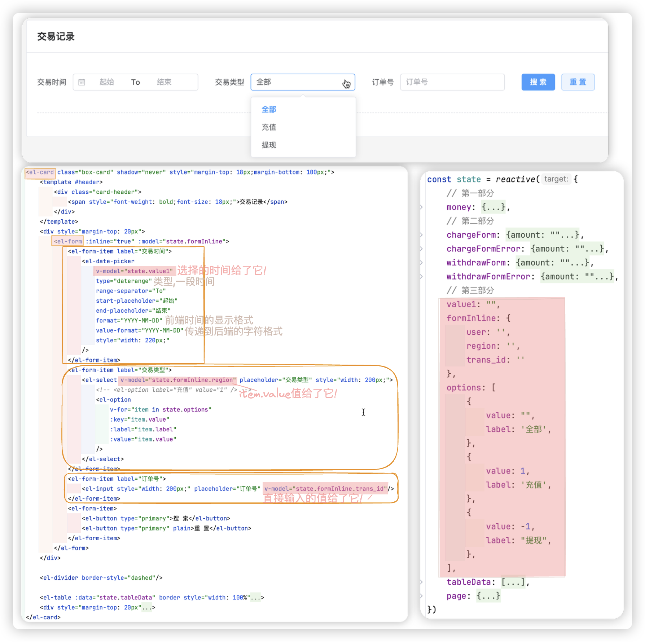Click the 结束 end date field
Viewport: 645px width, 642px height.
(164, 82)
